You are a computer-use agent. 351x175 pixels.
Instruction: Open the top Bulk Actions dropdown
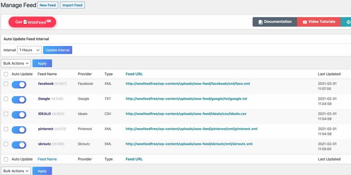click(16, 63)
